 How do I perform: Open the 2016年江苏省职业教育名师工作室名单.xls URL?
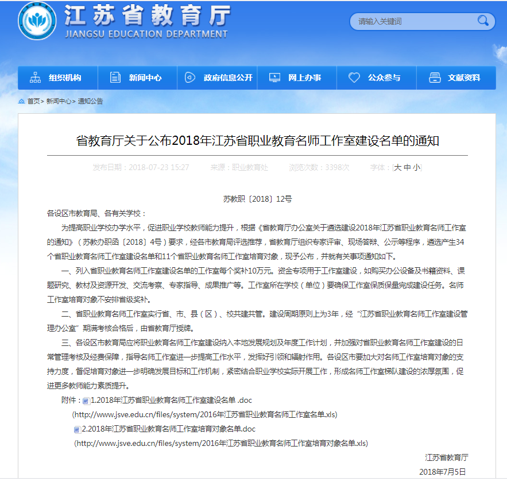tap(204, 415)
